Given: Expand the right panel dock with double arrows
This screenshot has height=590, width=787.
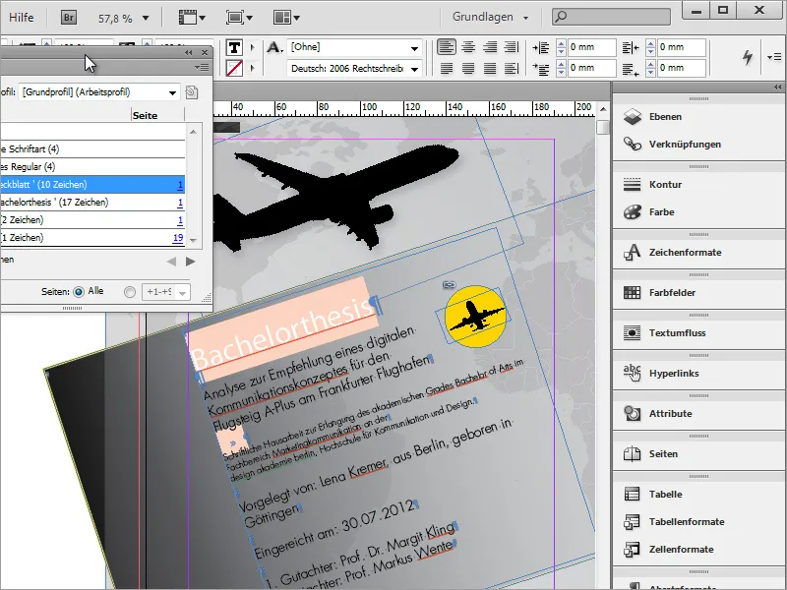Looking at the screenshot, I should pyautogui.click(x=778, y=88).
